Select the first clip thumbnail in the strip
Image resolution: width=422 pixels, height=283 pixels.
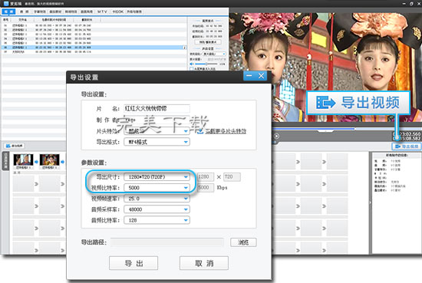tap(24, 160)
